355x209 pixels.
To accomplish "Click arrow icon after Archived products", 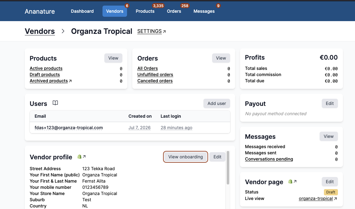I will (x=70, y=81).
